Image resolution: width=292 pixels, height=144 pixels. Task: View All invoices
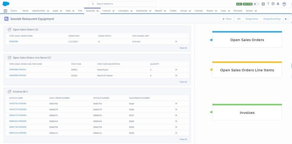(183, 139)
